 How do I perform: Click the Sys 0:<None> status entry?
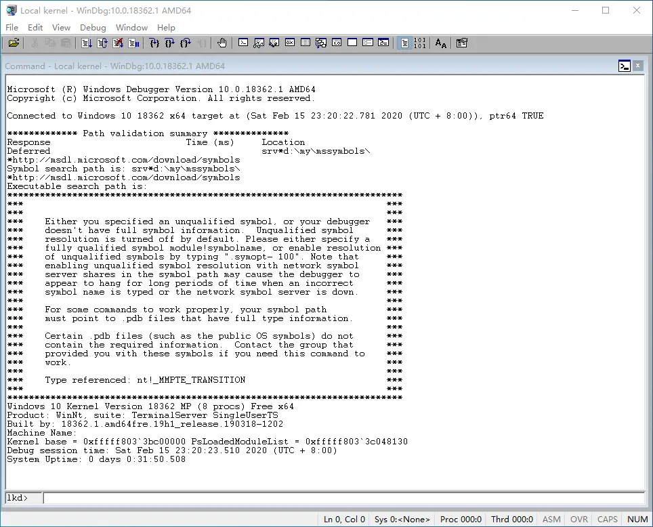[402, 519]
